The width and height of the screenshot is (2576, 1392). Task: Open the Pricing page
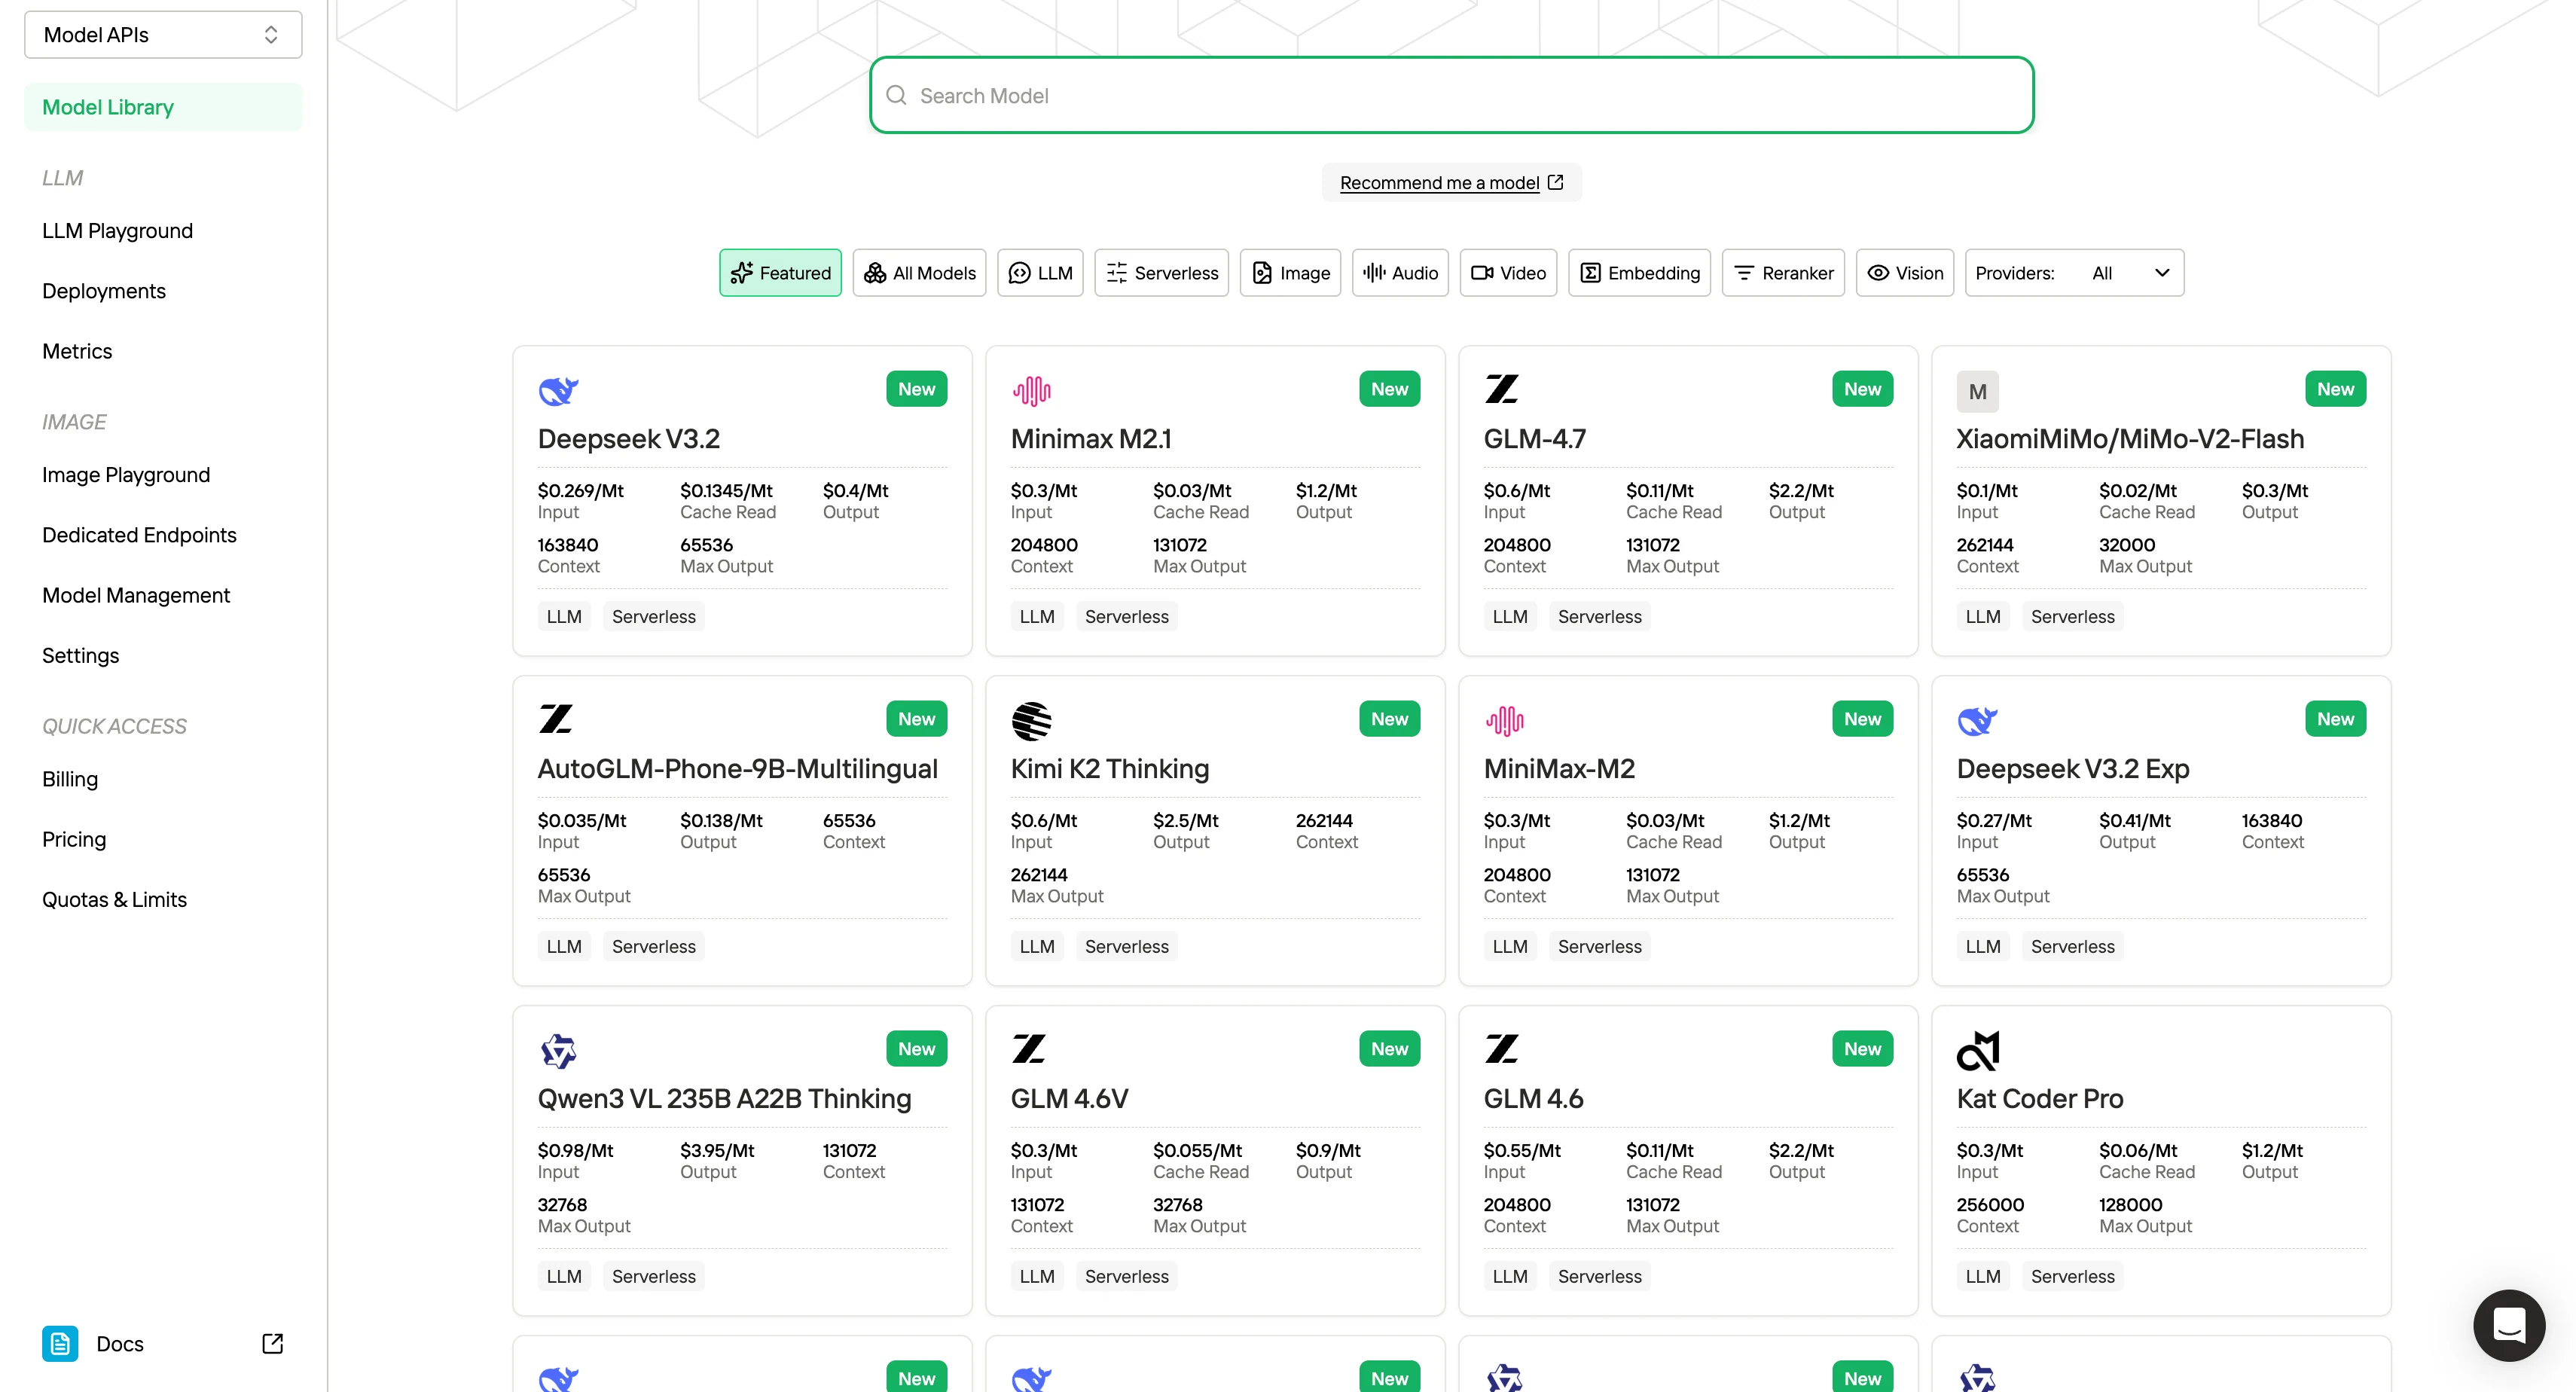[74, 839]
